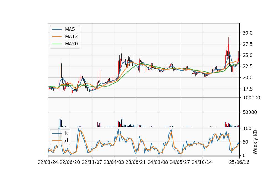The height and width of the screenshot is (191, 266).
Task: Click the MA5 legend label
Action: (x=70, y=29)
